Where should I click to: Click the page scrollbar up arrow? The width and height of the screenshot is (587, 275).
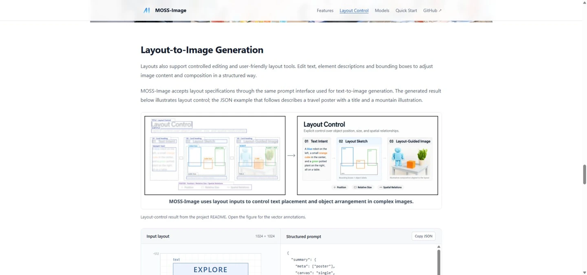584,2
